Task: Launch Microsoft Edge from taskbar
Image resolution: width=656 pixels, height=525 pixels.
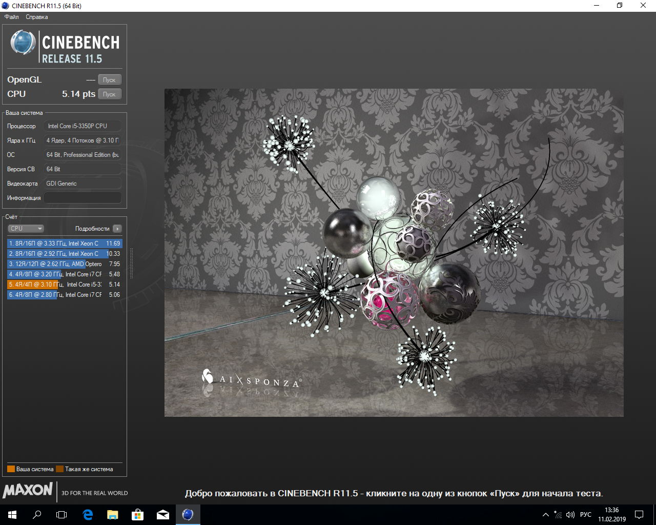Action: pos(88,515)
